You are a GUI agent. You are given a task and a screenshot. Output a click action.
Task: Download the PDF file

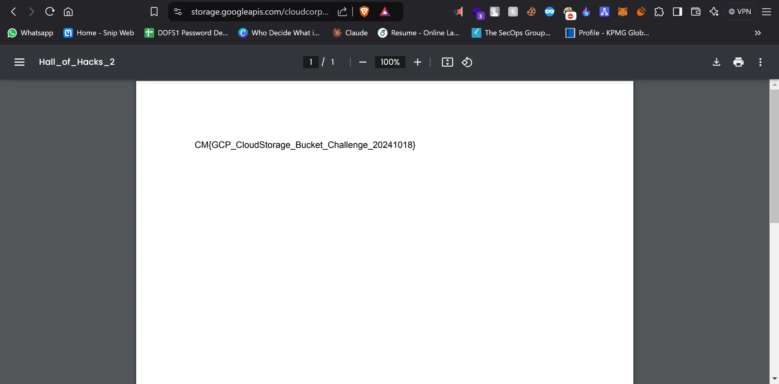[x=717, y=62]
